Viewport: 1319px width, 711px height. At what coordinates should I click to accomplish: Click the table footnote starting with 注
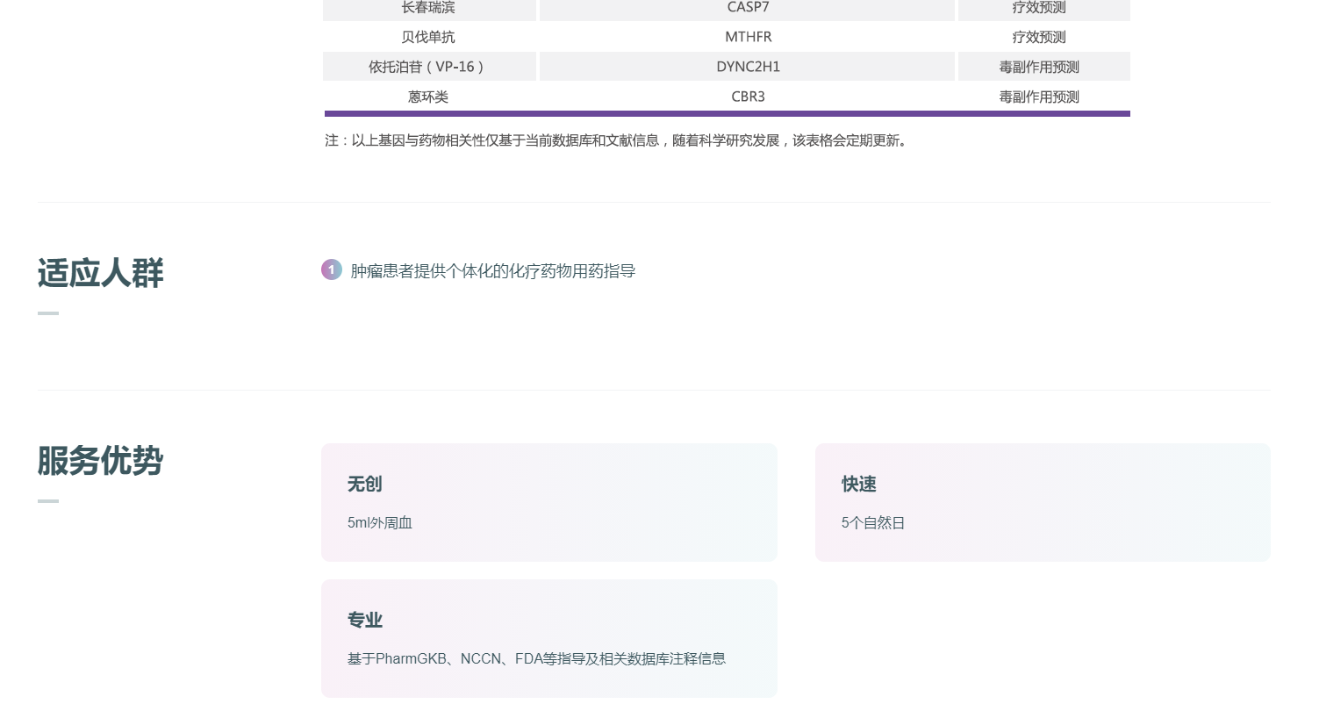click(x=617, y=140)
